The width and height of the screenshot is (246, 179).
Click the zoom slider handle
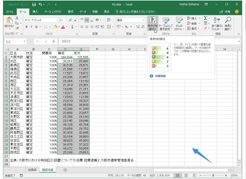click(213, 175)
